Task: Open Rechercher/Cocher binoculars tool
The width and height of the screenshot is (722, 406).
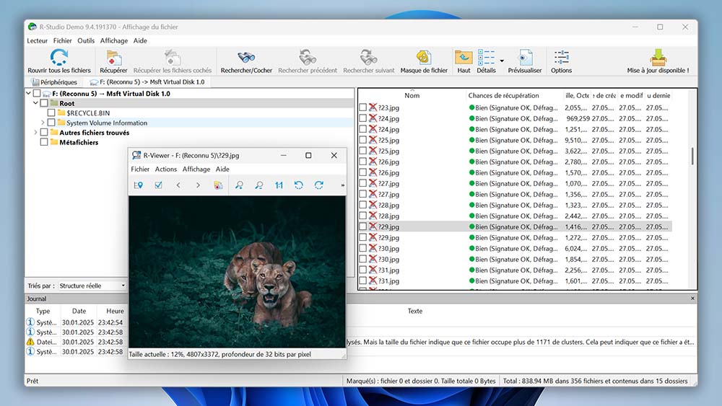Action: pos(246,58)
